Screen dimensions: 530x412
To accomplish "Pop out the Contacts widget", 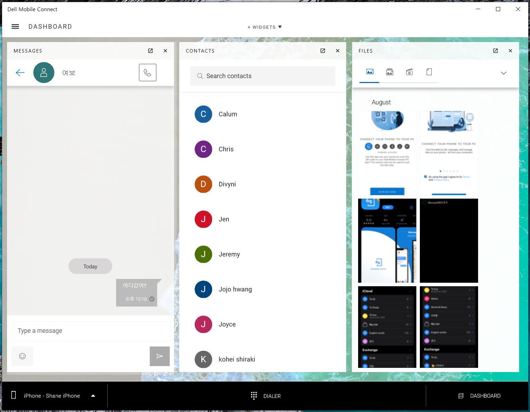I will coord(323,51).
